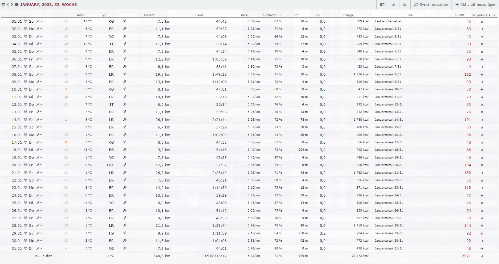Click the sunny weather icon for 17.01
The image size is (499, 264).
[66, 142]
